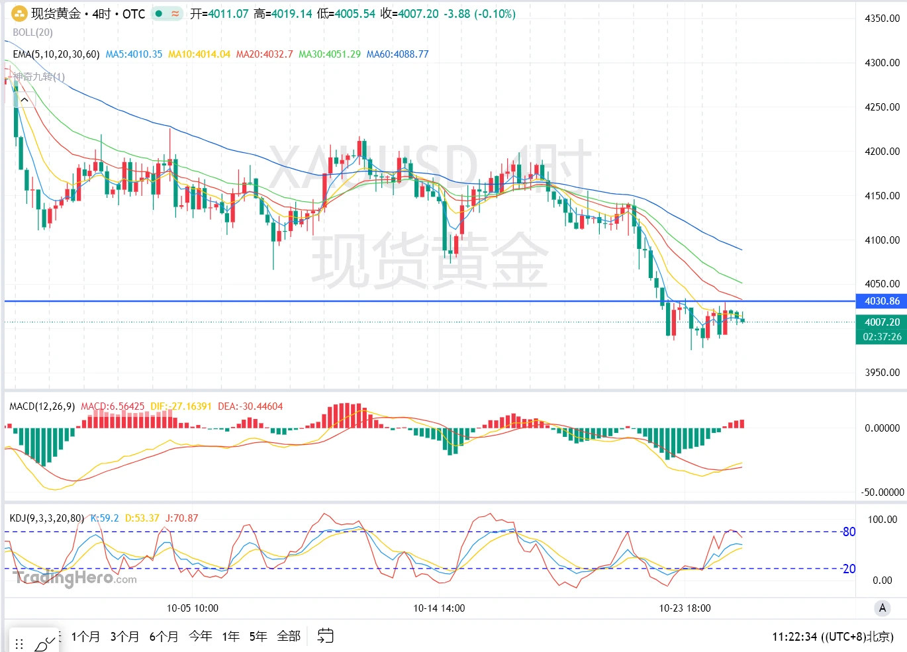Select the 1个月 time range
The width and height of the screenshot is (907, 652).
[86, 636]
